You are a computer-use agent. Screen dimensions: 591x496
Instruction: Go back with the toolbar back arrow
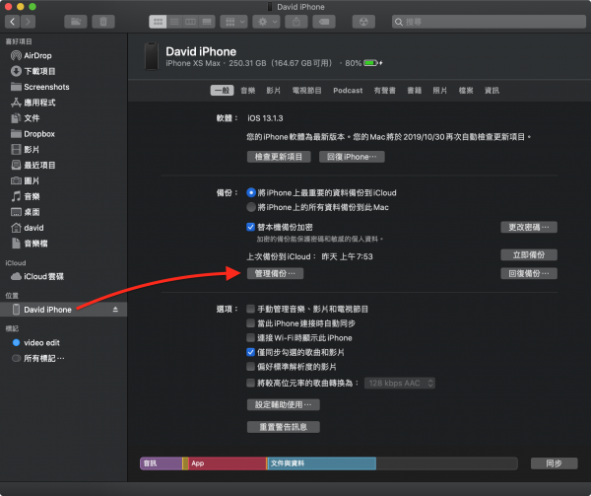13,22
